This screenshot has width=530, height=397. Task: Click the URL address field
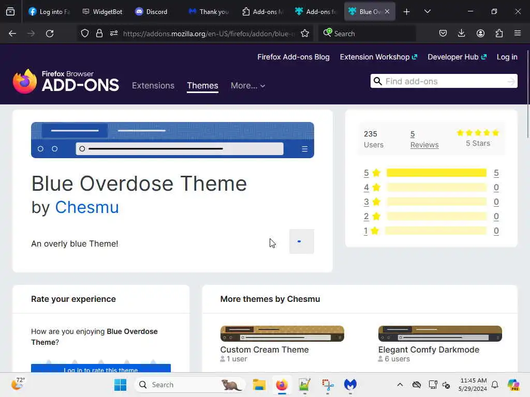[209, 34]
